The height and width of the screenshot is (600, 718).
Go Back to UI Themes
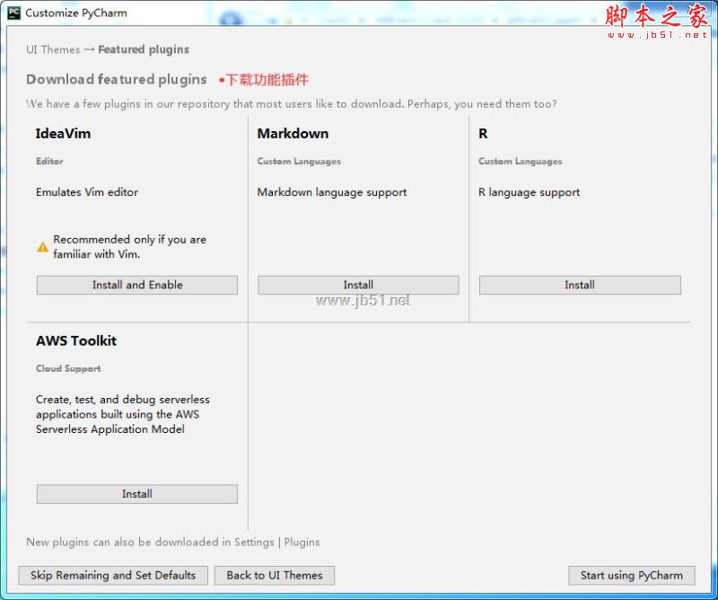(275, 575)
